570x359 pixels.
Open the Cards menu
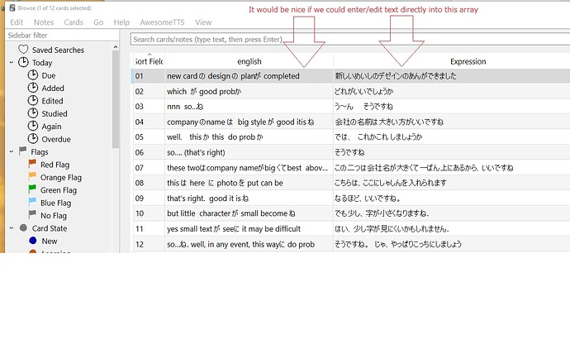point(74,22)
